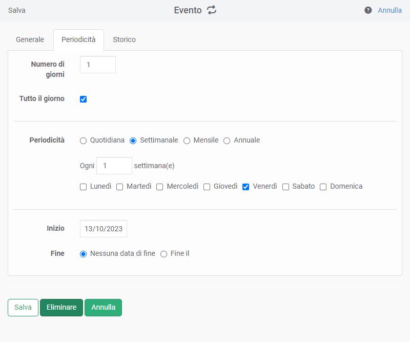Click the help question mark icon

pyautogui.click(x=368, y=10)
